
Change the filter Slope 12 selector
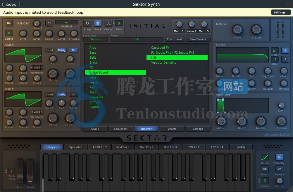(x=275, y=60)
